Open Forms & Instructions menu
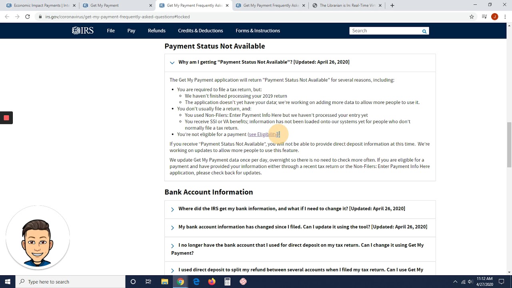Screen dimensions: 512x288 (x=258, y=31)
